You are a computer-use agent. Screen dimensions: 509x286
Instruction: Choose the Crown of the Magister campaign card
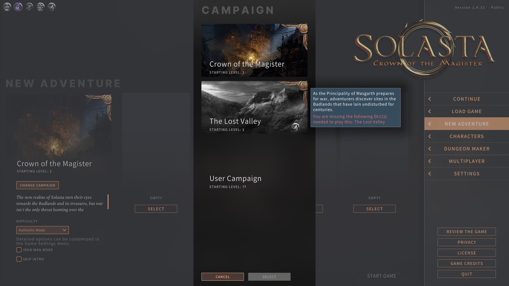coord(254,50)
